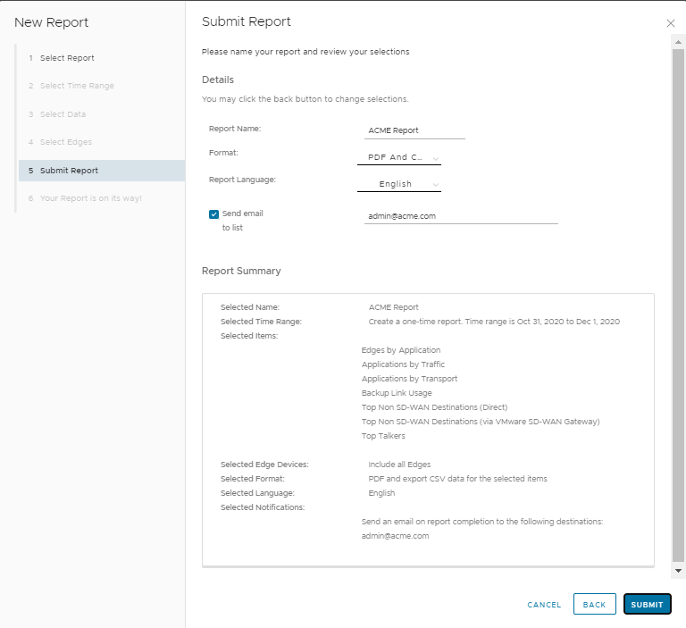Viewport: 686px width, 628px height.
Task: Select step 6 Your Report is on its way
Action: tap(90, 198)
